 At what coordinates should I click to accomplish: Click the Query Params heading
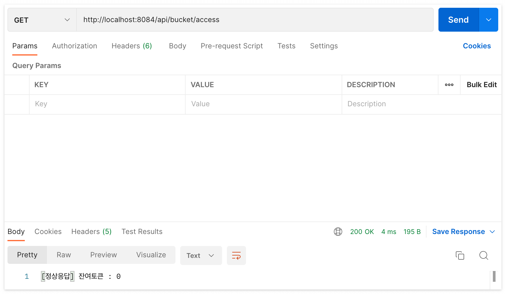point(37,66)
